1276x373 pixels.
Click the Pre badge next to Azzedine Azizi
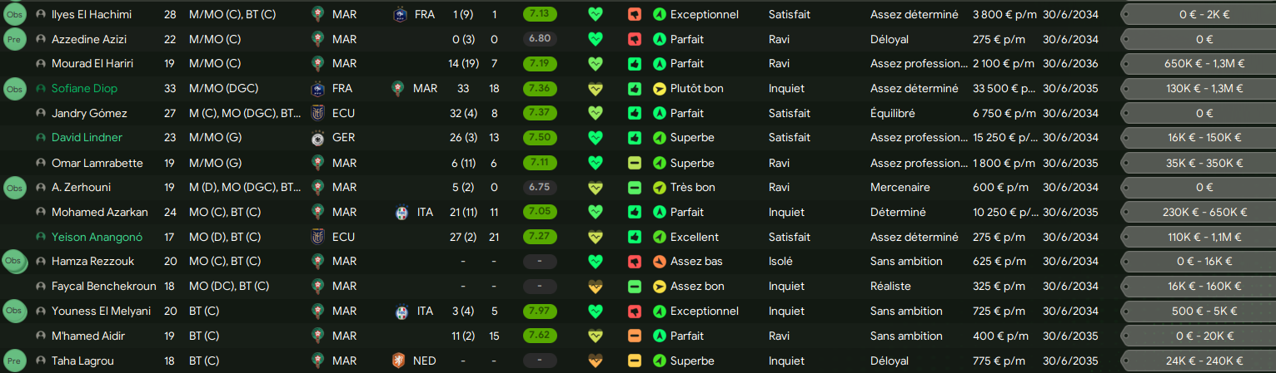pos(15,39)
